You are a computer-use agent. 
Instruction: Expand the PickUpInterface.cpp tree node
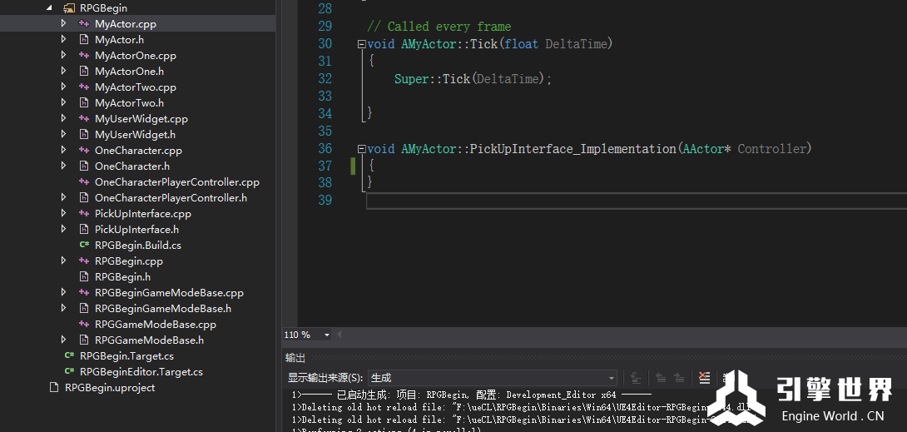coord(63,213)
